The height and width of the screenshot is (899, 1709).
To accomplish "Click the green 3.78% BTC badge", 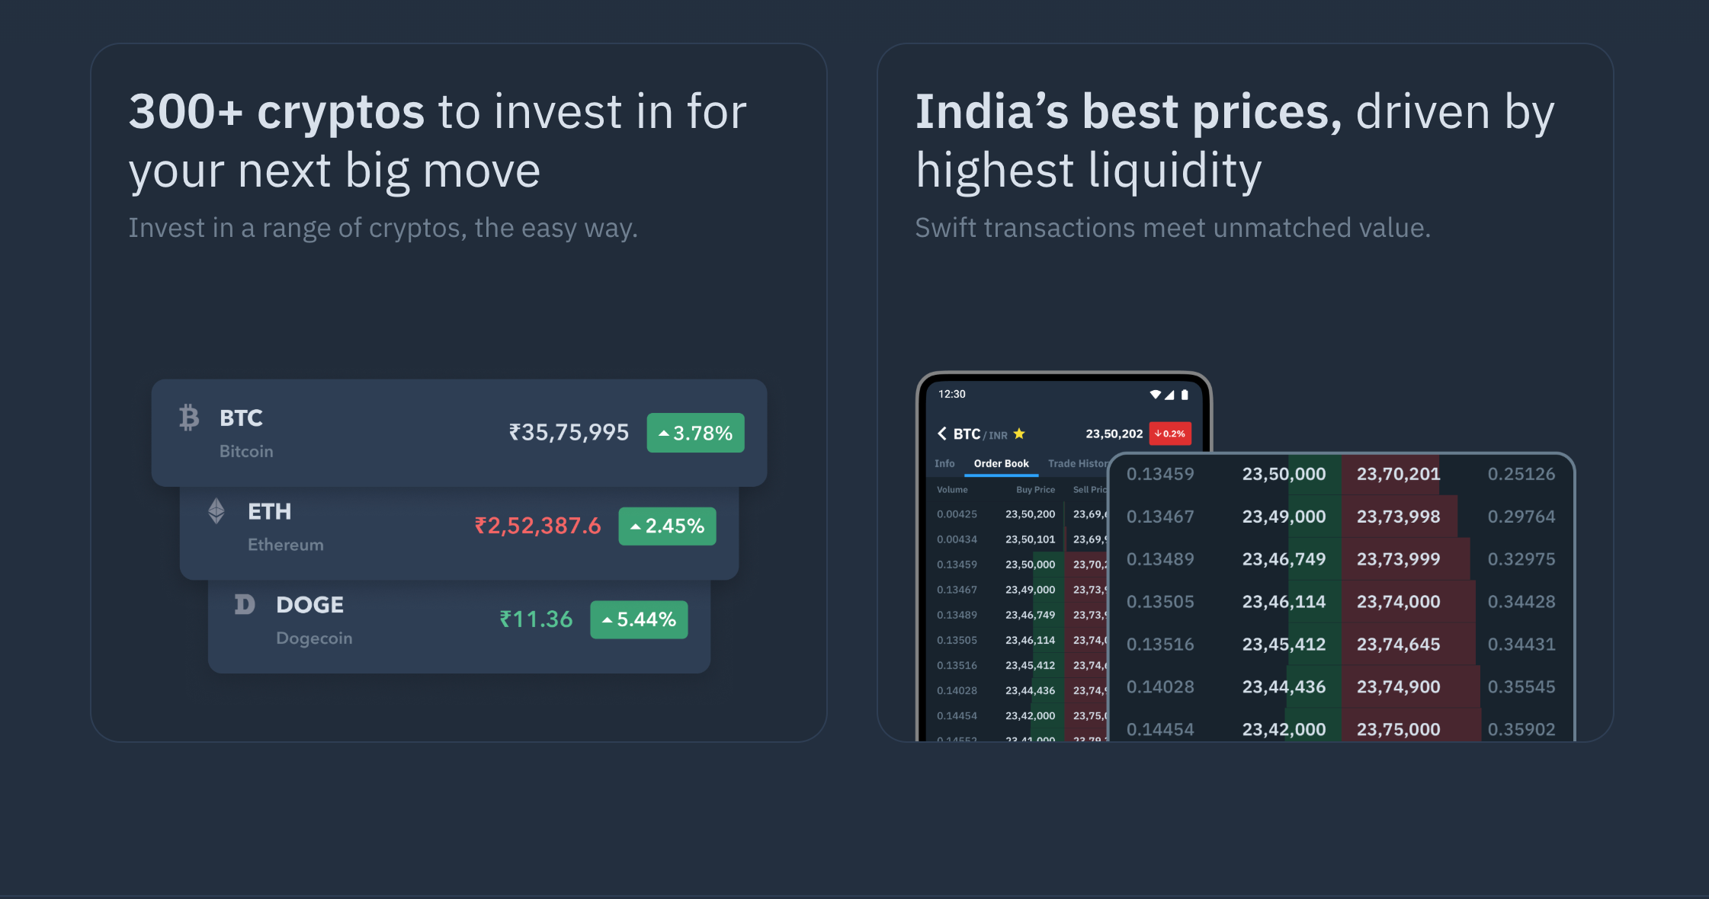I will click(695, 433).
